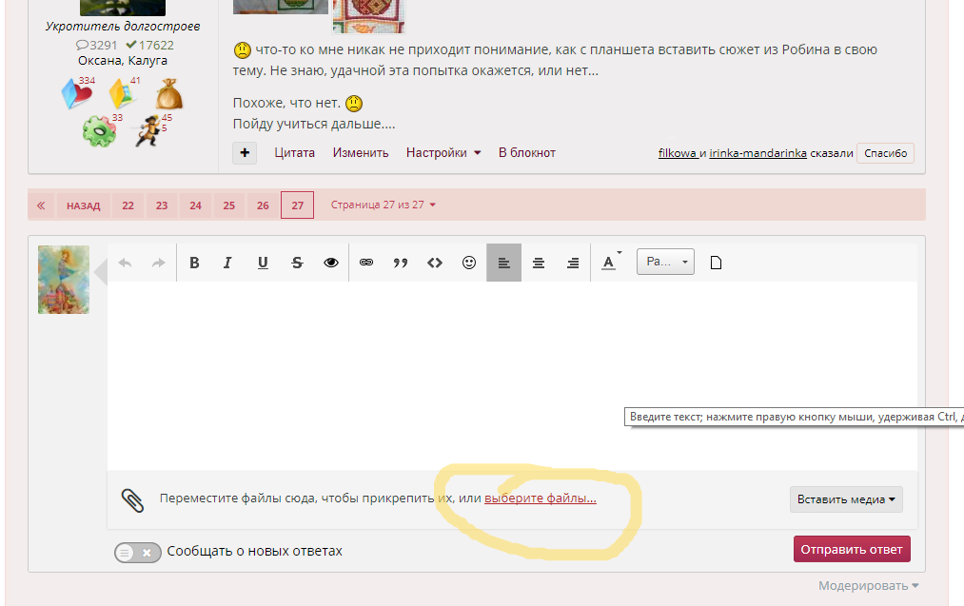Expand the 'Настройки' post menu
964x606 pixels.
(x=443, y=152)
